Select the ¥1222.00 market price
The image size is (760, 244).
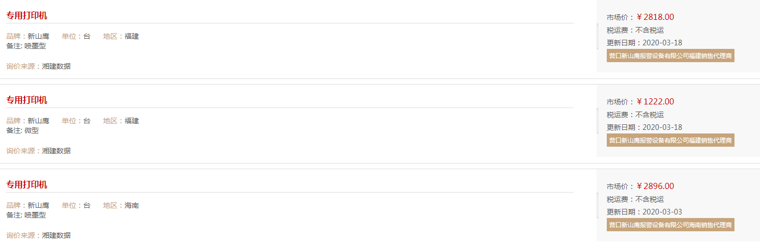click(655, 102)
